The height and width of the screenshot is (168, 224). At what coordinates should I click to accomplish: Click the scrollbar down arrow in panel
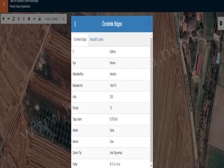pyautogui.click(x=151, y=166)
